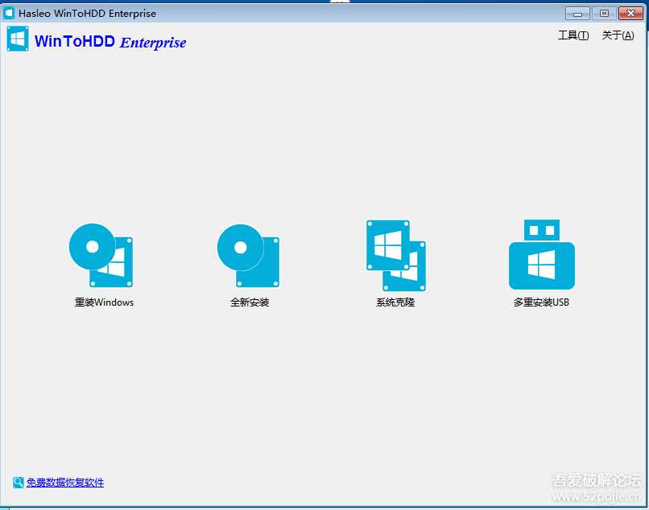Open the 关于(A) menu
The height and width of the screenshot is (510, 649).
tap(618, 35)
